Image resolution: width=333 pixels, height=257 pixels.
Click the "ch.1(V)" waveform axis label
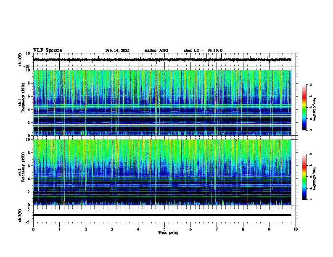[x=20, y=60]
